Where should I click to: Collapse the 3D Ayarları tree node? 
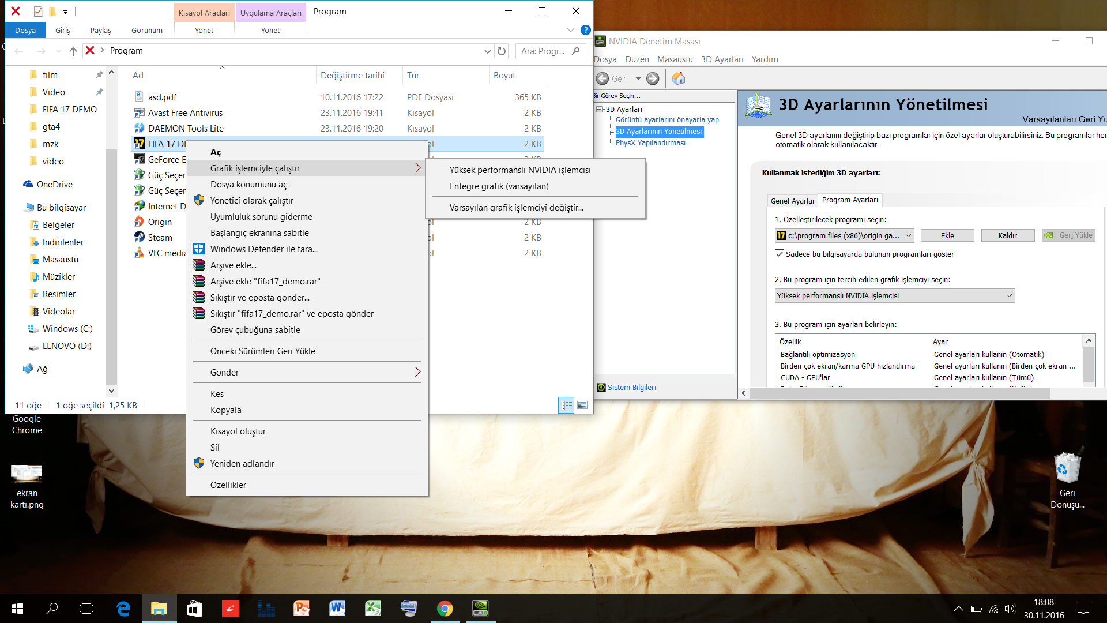[600, 109]
